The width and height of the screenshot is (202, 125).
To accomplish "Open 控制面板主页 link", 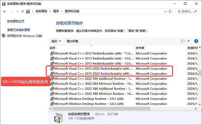I will point(16,21).
